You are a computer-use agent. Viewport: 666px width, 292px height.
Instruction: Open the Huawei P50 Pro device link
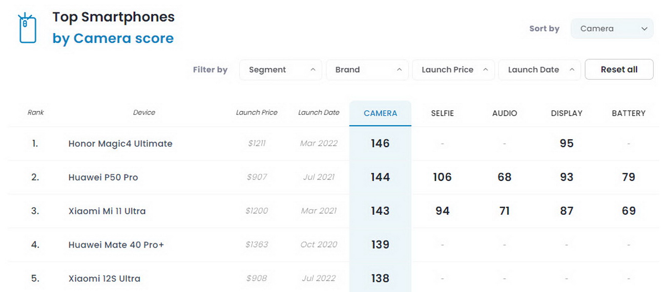(x=103, y=177)
